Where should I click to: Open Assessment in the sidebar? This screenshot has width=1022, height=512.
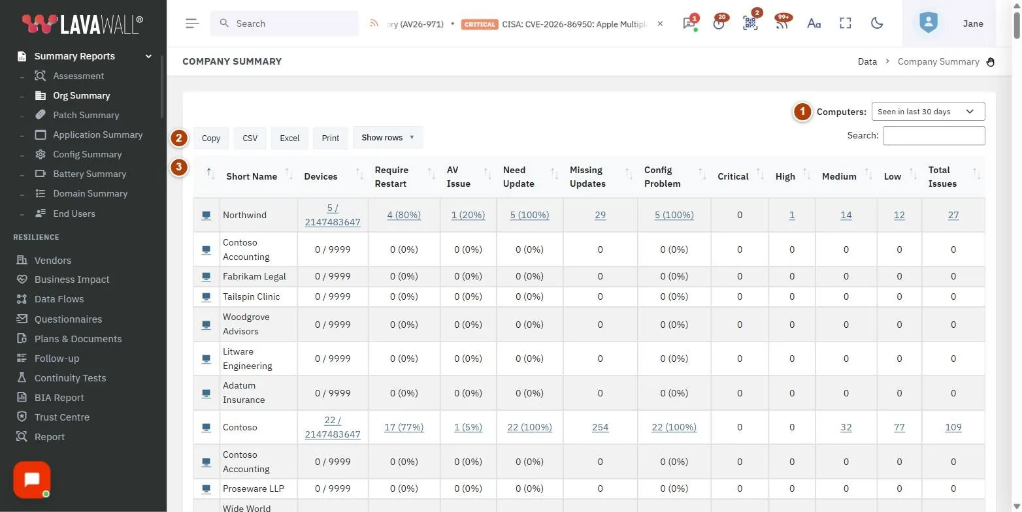click(x=78, y=76)
